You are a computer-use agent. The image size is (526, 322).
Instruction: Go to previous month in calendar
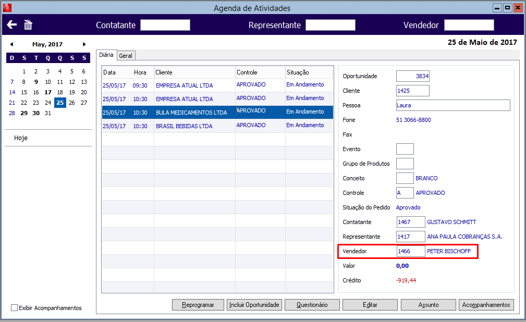pos(12,44)
